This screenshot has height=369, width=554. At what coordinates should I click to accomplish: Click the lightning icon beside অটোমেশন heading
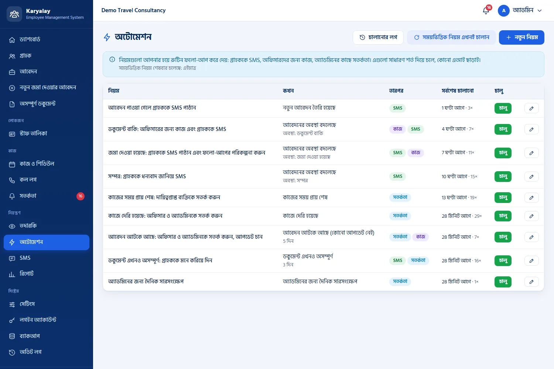click(107, 37)
